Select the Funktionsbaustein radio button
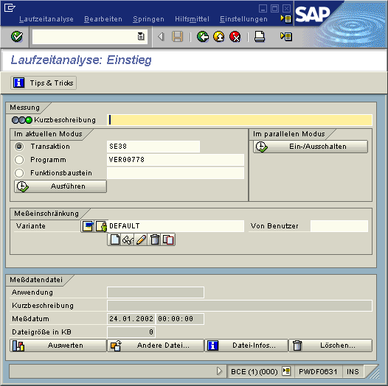Screen dimensions: 388x386 pos(19,172)
